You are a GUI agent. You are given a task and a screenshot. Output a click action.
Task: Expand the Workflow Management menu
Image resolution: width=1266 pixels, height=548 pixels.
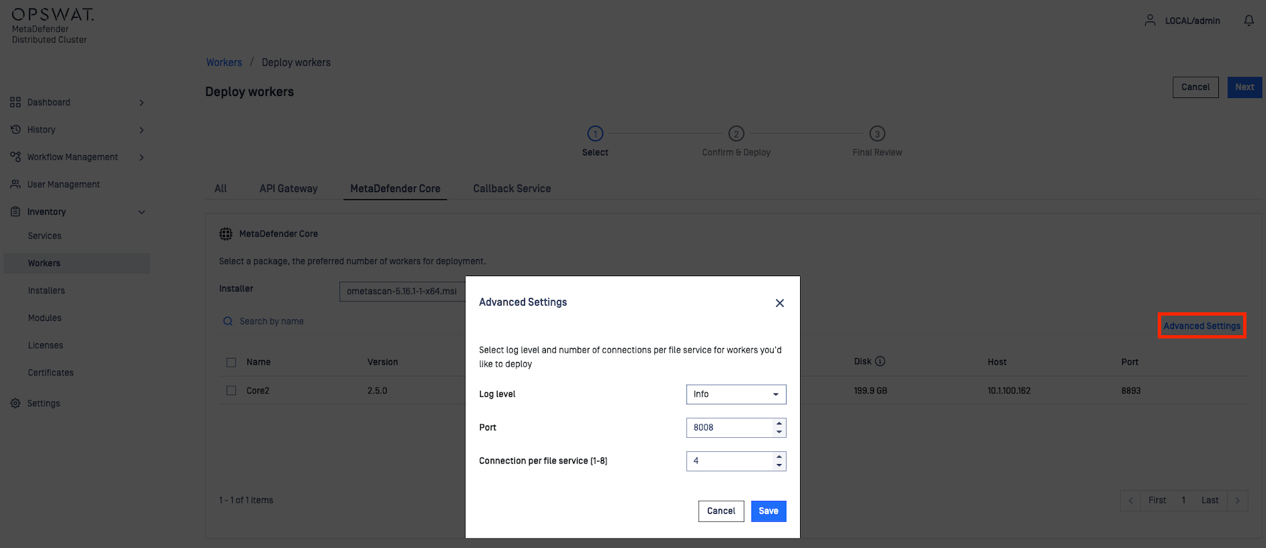[x=141, y=157]
